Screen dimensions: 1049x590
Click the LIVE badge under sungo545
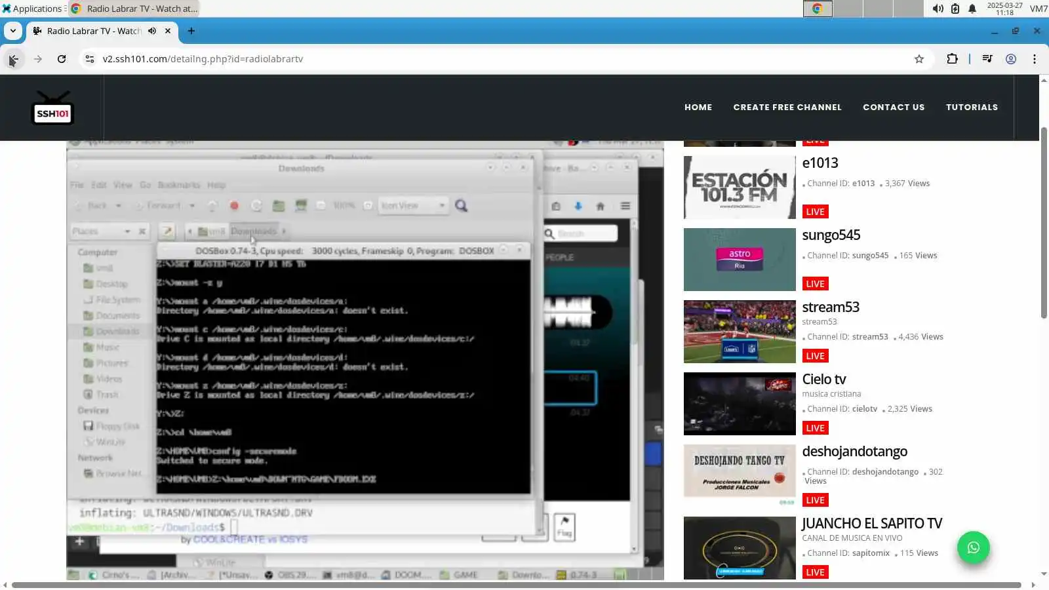[x=815, y=284]
